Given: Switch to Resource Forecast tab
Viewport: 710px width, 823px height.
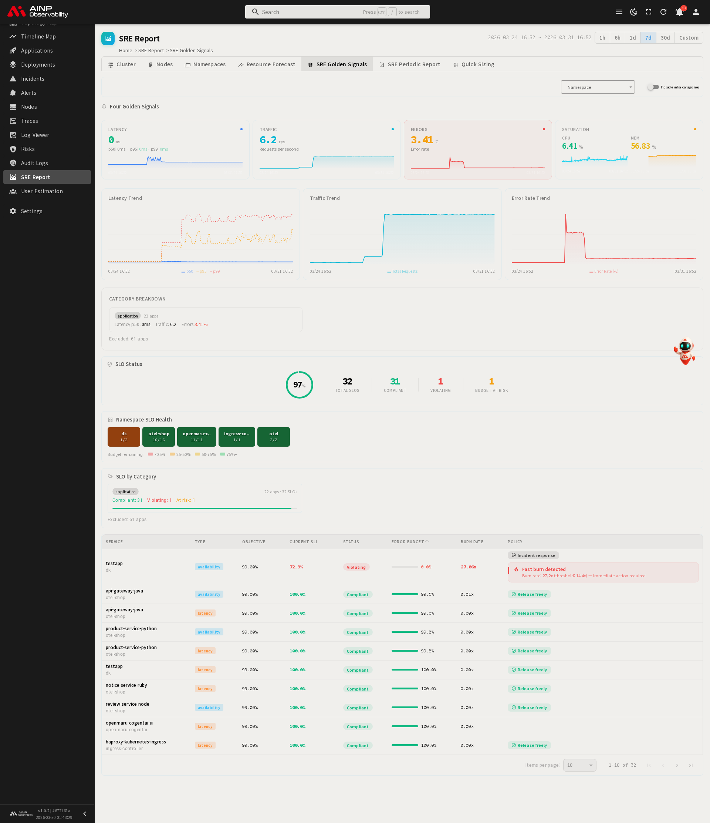Looking at the screenshot, I should tap(267, 64).
